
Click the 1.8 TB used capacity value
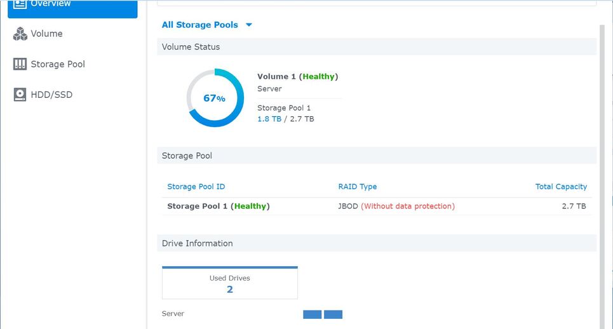click(x=269, y=119)
